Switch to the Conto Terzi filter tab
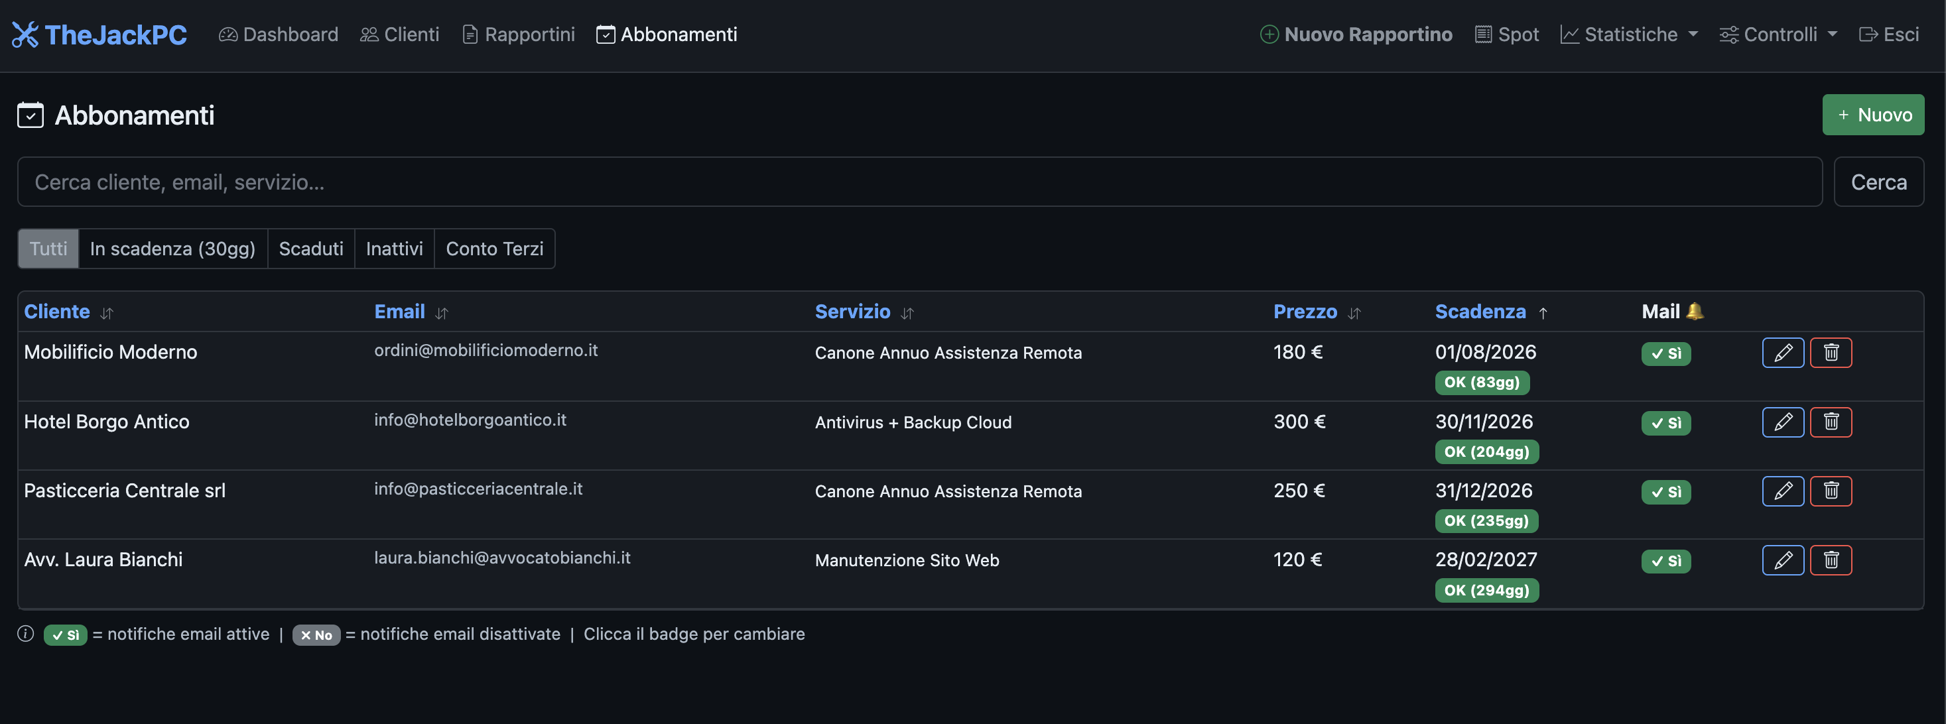 (495, 249)
